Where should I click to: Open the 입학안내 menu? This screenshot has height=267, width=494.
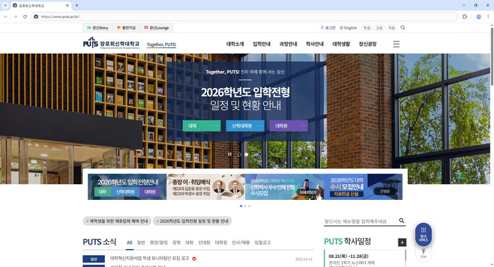click(261, 44)
